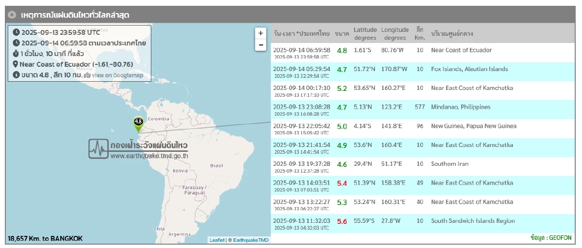
Task: Click the Latitude degrees column header
Action: click(x=365, y=33)
